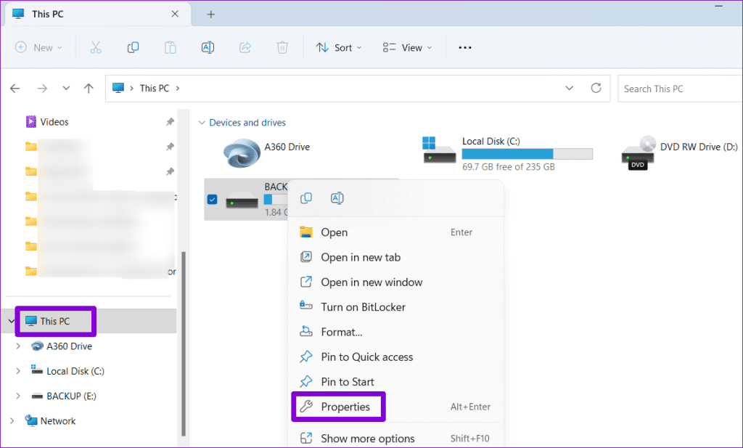Screen dimensions: 743x448
Task: Expand Local Disk (C:) in navigation tree
Action: pos(18,371)
